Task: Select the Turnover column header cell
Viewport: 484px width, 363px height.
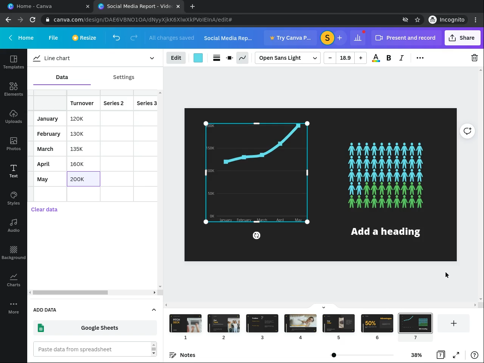Action: 84,103
